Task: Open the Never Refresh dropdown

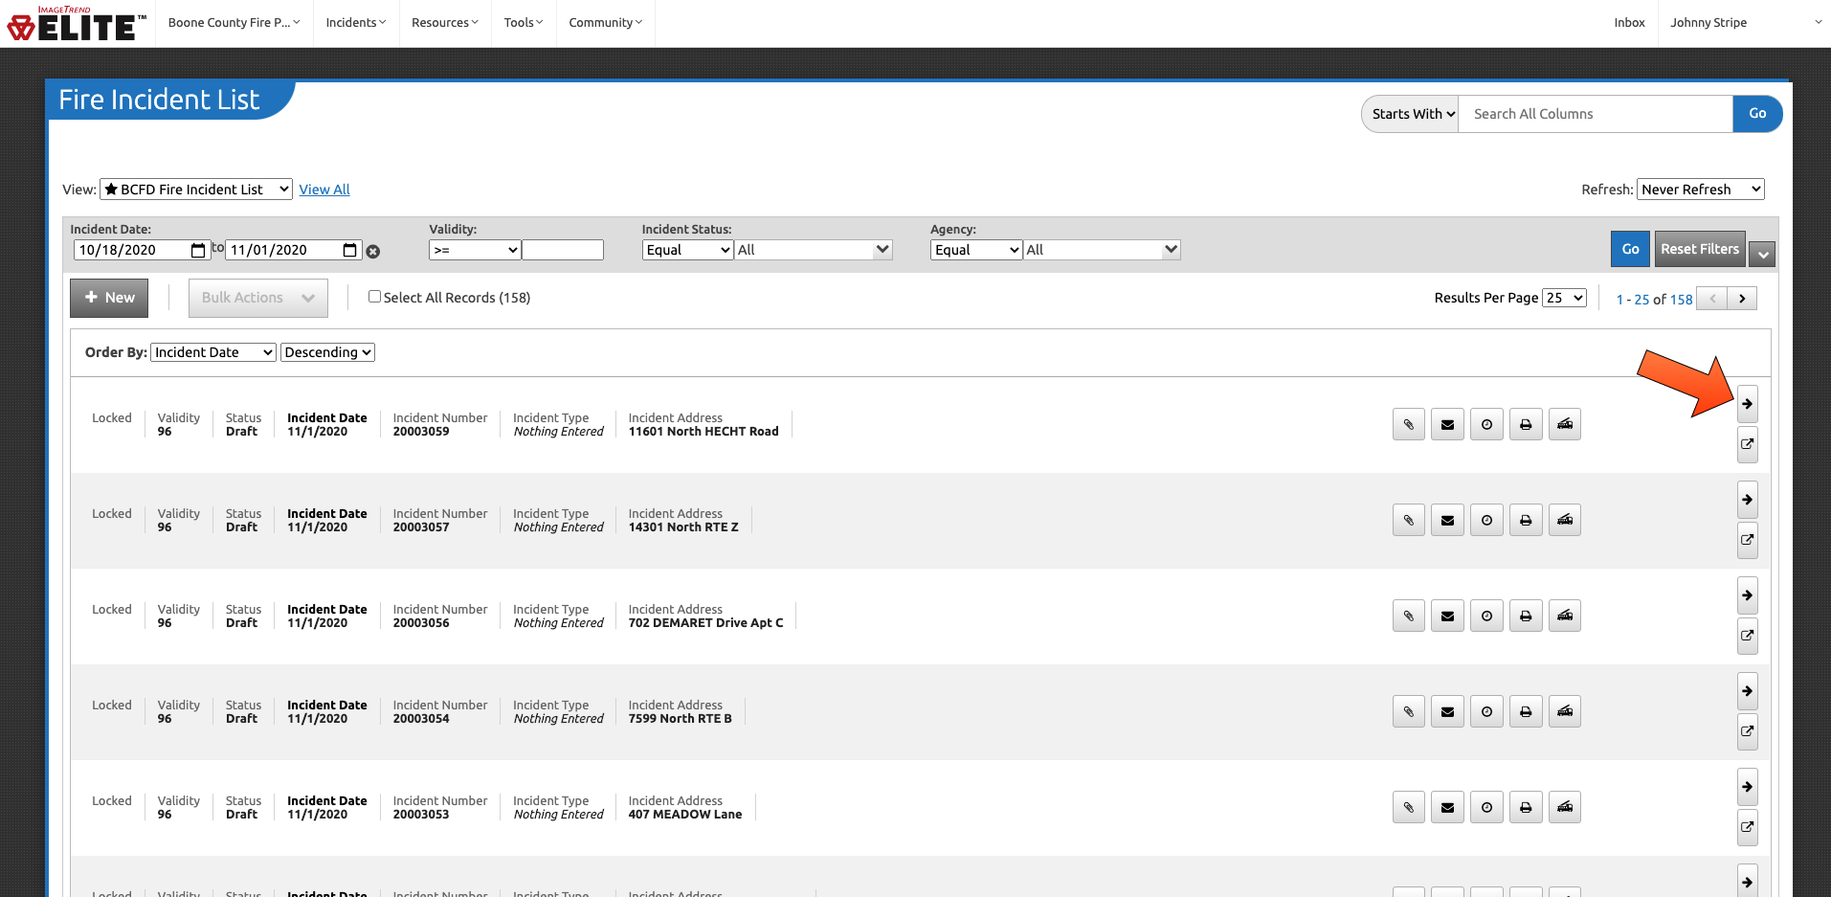Action: click(1700, 190)
